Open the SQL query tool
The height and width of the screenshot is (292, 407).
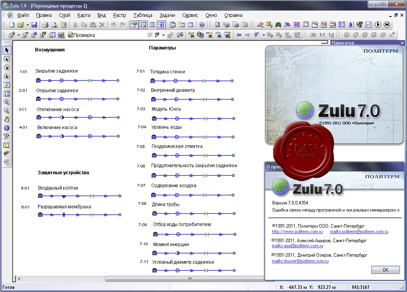227,35
